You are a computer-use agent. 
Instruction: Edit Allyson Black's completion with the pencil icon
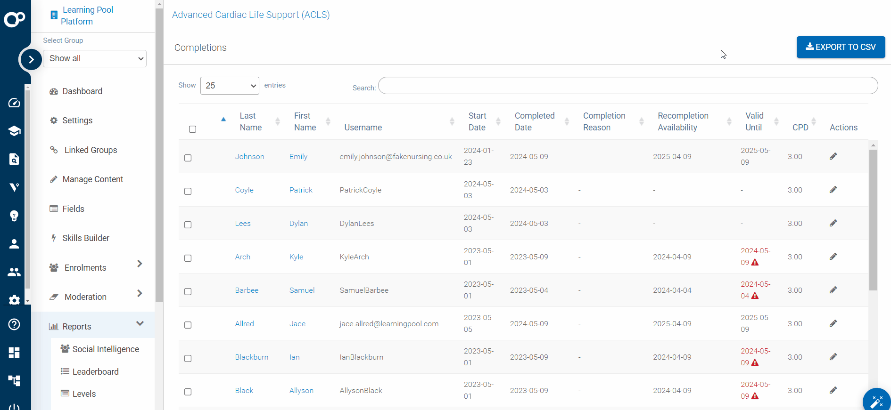point(833,390)
